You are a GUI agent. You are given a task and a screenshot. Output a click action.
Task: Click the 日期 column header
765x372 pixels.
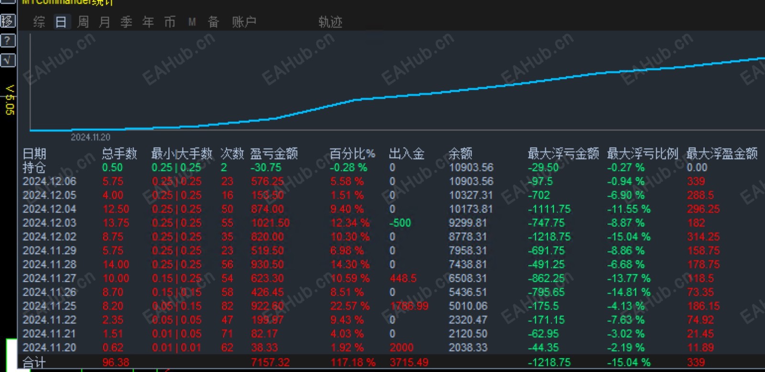[34, 154]
